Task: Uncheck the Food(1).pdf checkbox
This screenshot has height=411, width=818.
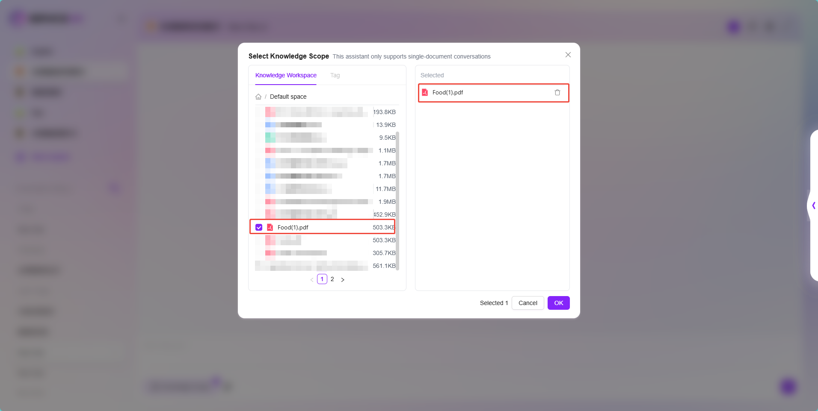Action: (259, 227)
